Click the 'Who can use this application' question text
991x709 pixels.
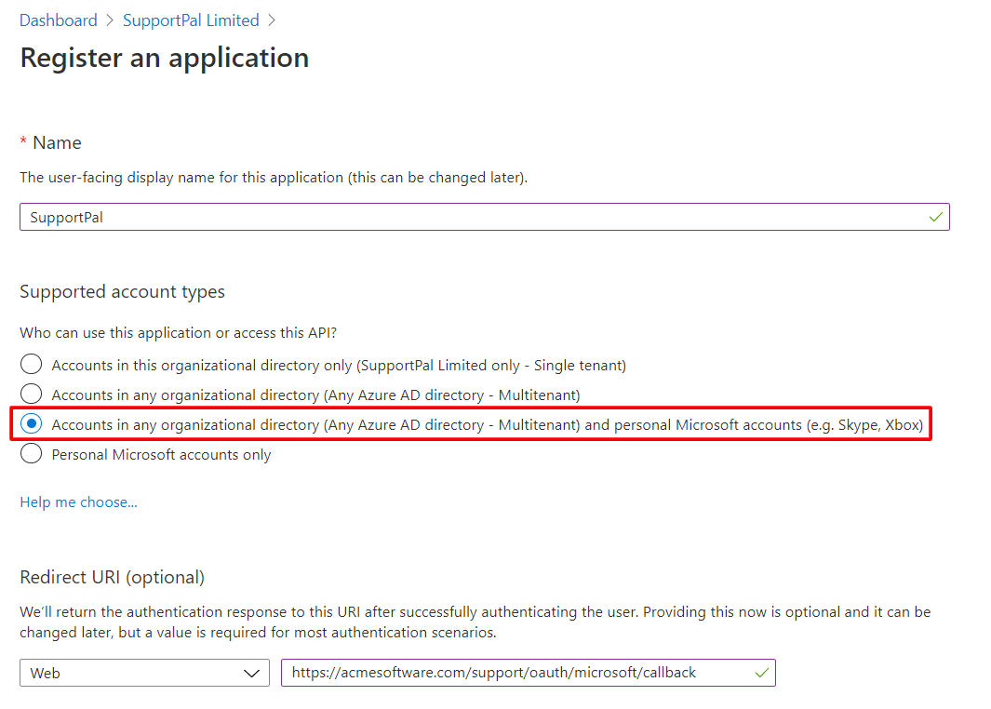(179, 333)
